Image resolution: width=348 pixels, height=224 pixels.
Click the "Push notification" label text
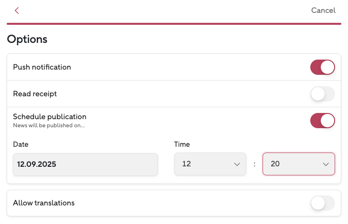tap(42, 67)
